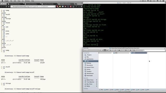The width and height of the screenshot is (166, 93).
Task: Open a new browser tab
Action: coord(76,4)
